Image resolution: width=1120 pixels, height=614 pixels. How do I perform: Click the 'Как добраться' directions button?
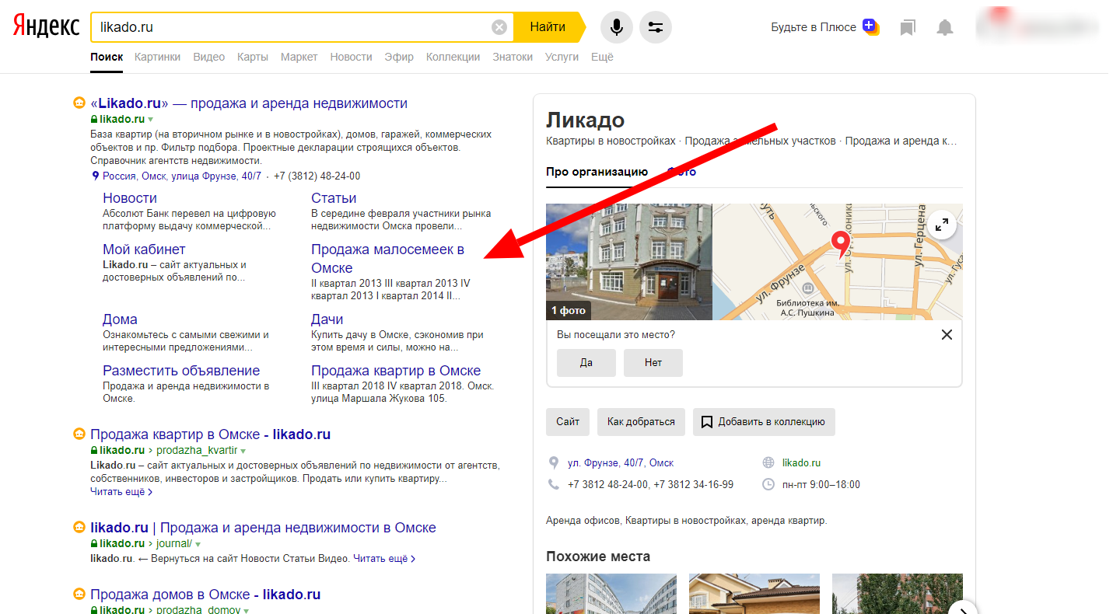[x=641, y=422]
